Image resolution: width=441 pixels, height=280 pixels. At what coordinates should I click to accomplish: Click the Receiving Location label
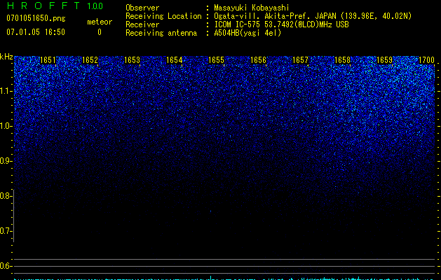tap(163, 16)
